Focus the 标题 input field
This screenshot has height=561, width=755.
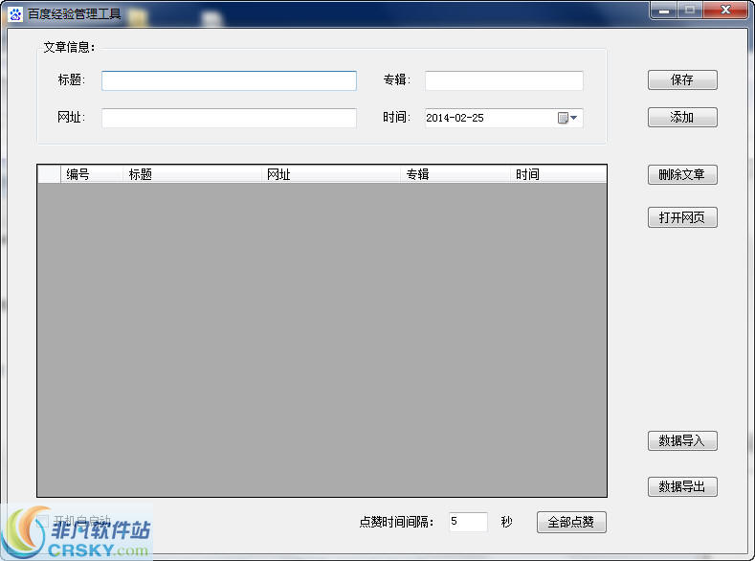(229, 80)
